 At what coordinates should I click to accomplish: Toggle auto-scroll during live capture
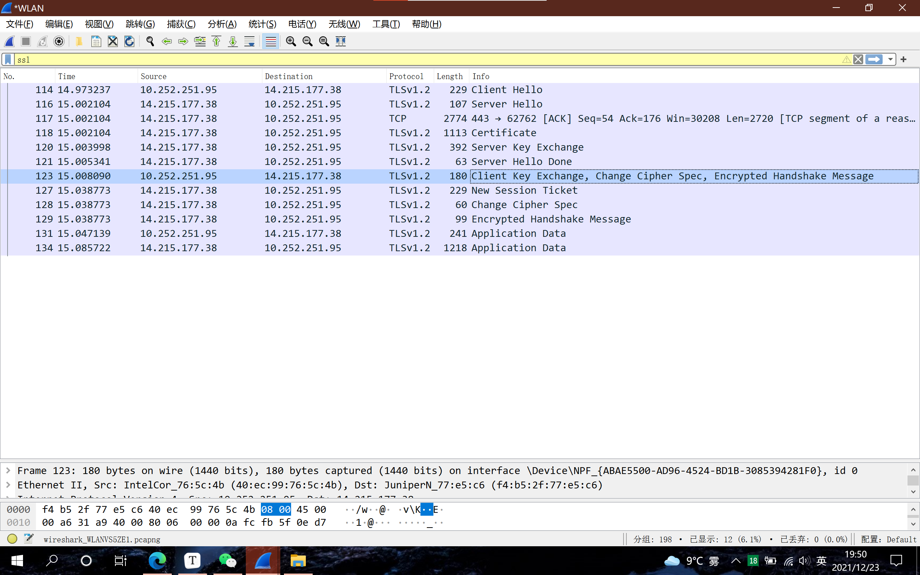(249, 41)
